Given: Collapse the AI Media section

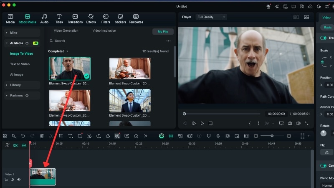Looking at the screenshot, I should coord(22,43).
